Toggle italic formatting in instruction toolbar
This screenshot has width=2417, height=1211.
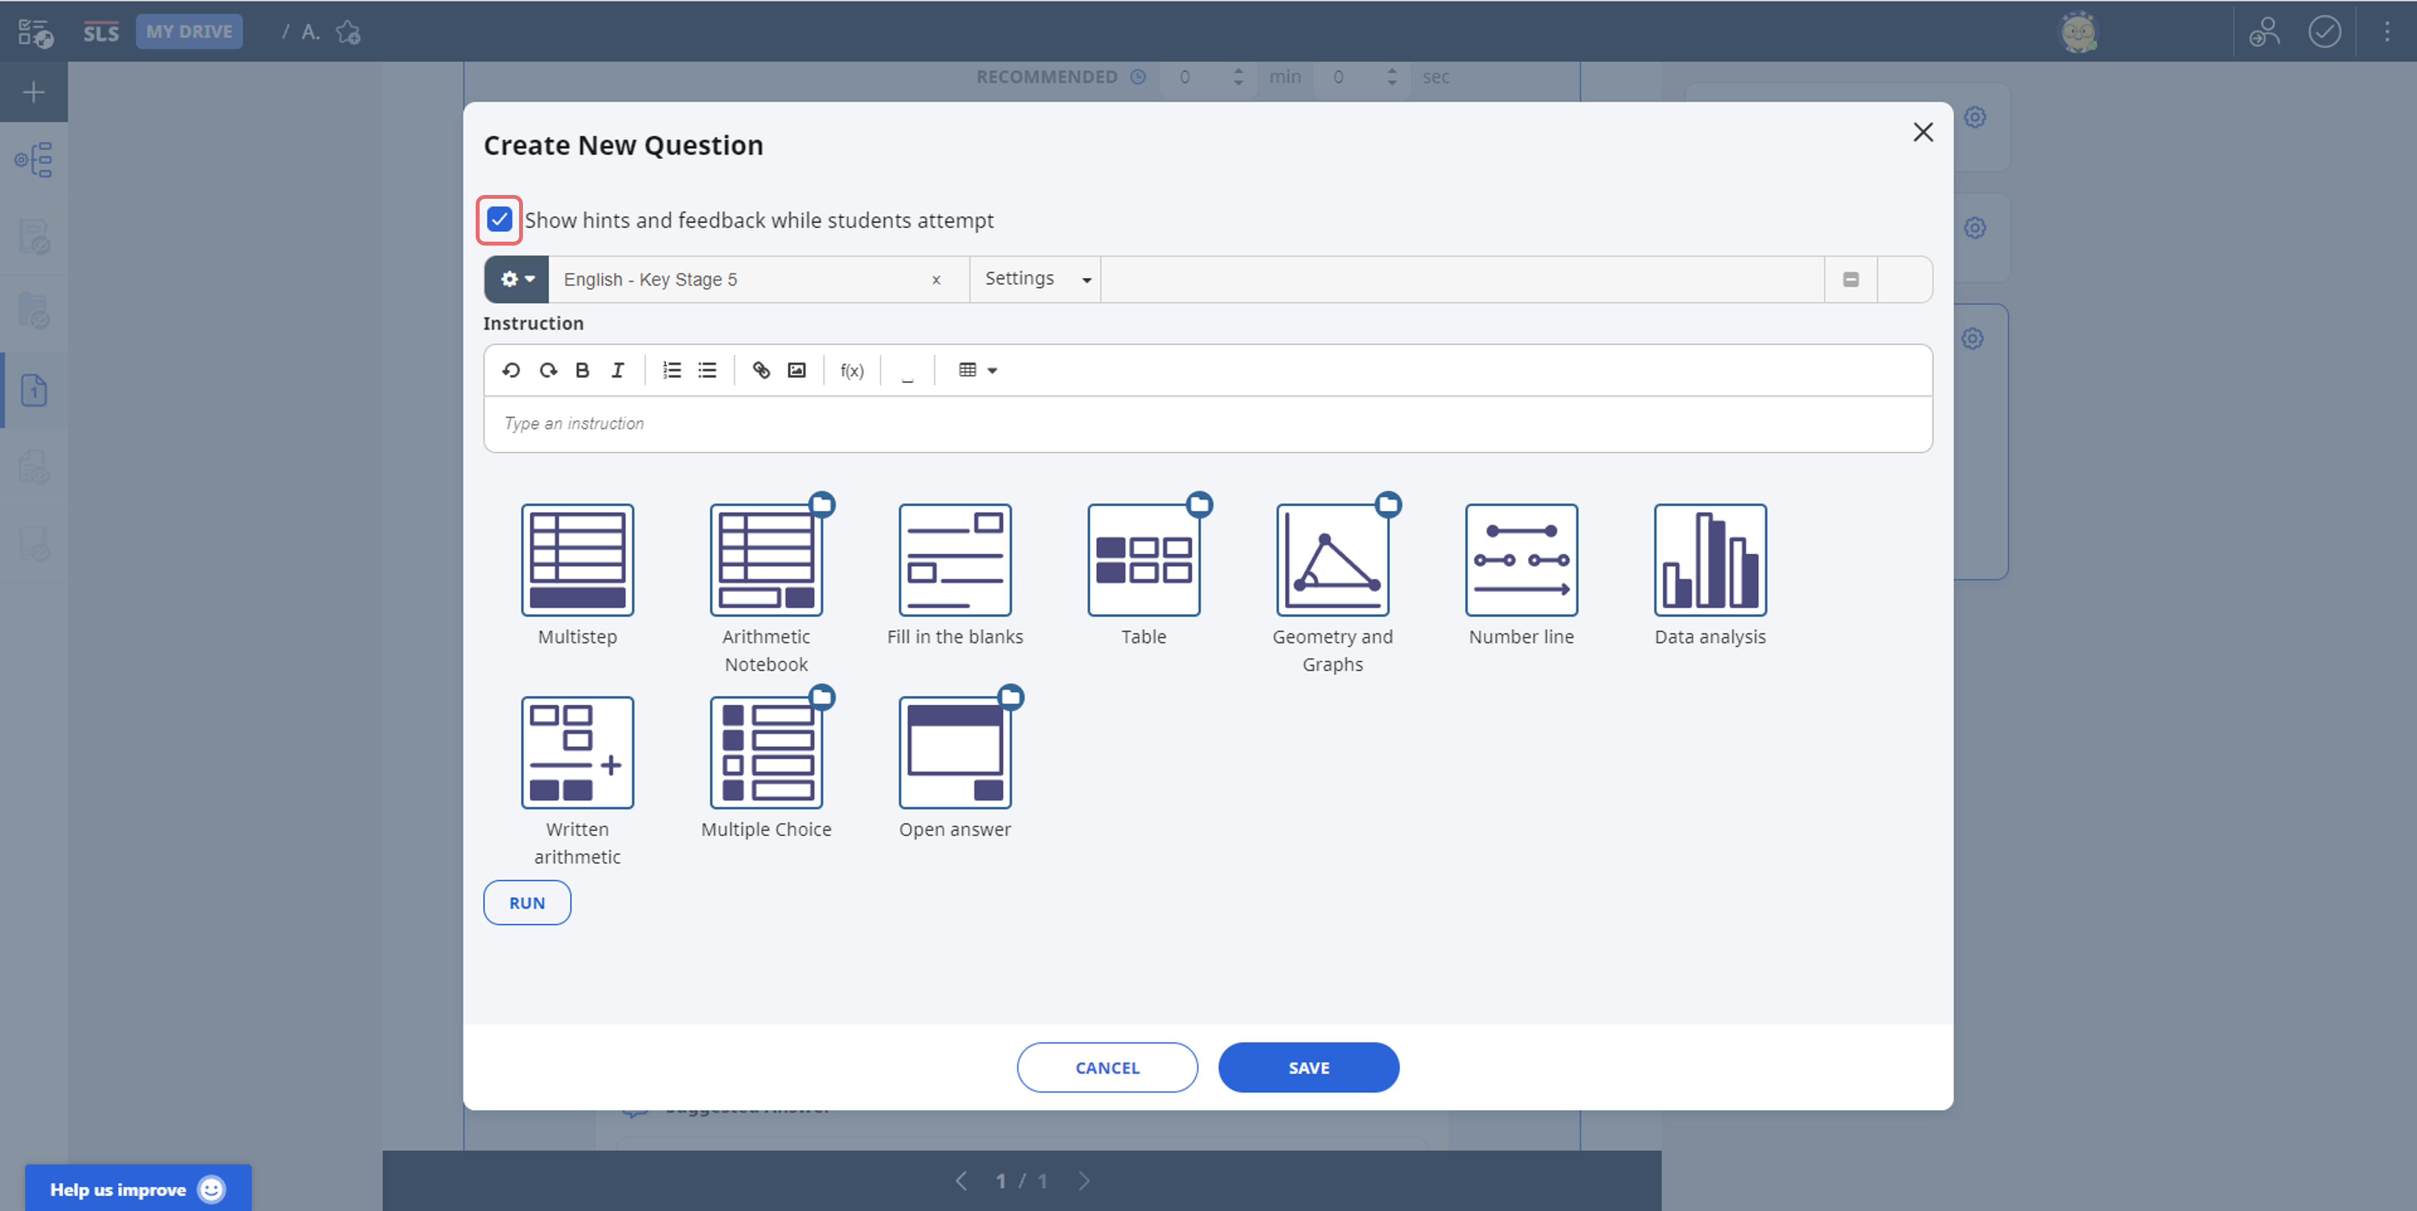pos(617,371)
